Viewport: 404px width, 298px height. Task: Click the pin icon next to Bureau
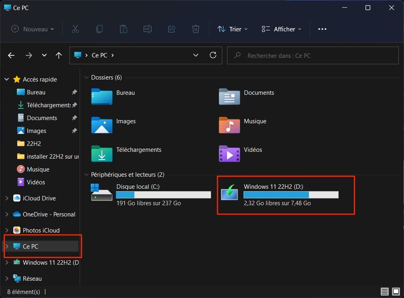click(75, 92)
